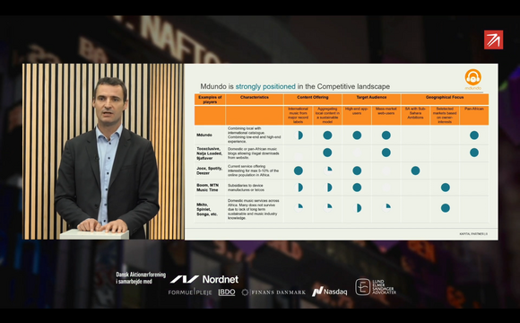Click Mdundo's half circle under international music
Viewport: 520px width, 323px height.
pos(299,135)
